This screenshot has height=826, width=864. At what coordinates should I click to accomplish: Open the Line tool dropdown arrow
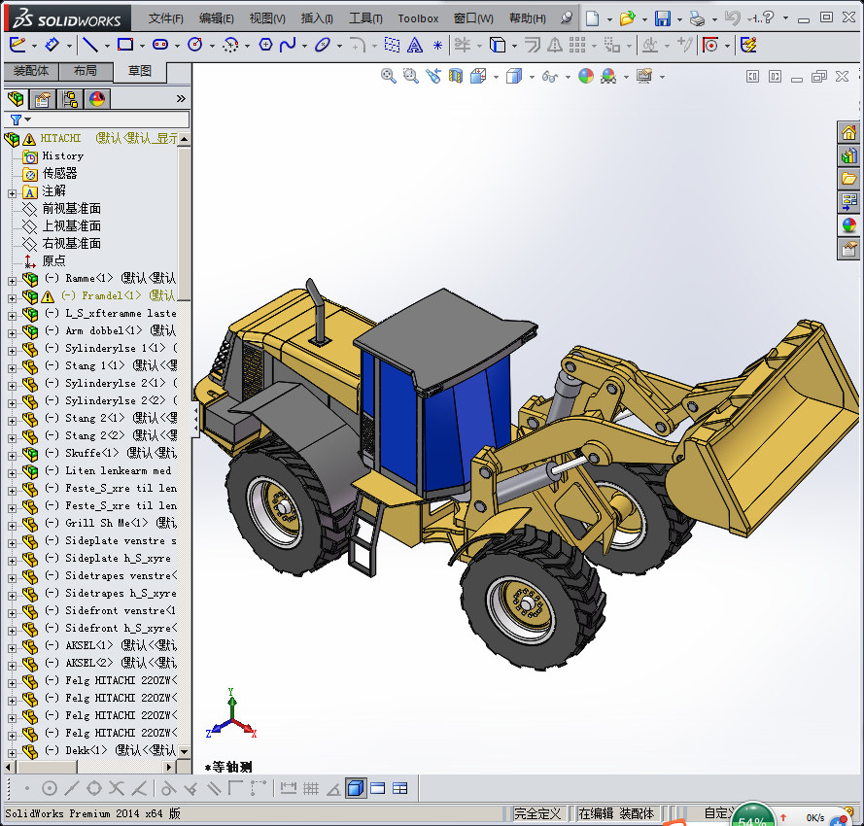pyautogui.click(x=107, y=47)
